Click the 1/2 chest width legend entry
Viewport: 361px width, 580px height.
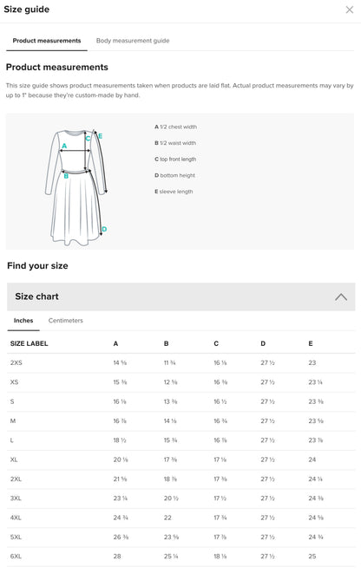point(175,127)
